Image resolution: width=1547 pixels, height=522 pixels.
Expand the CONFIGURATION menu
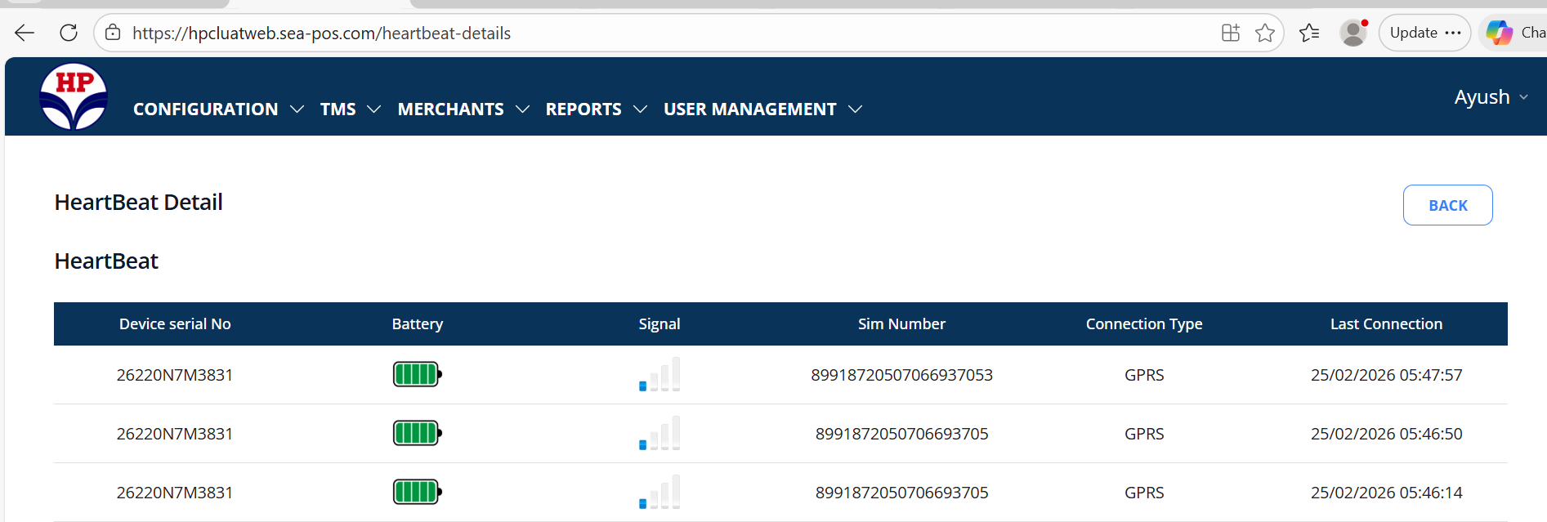tap(218, 109)
